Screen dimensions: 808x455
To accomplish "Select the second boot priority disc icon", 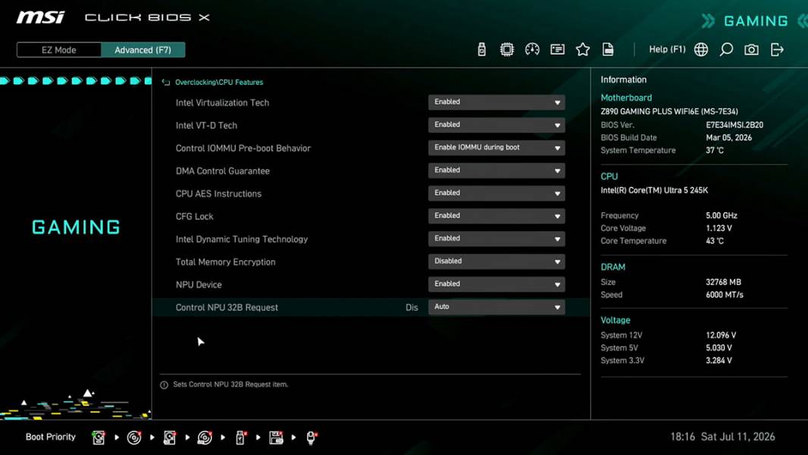I will [134, 438].
